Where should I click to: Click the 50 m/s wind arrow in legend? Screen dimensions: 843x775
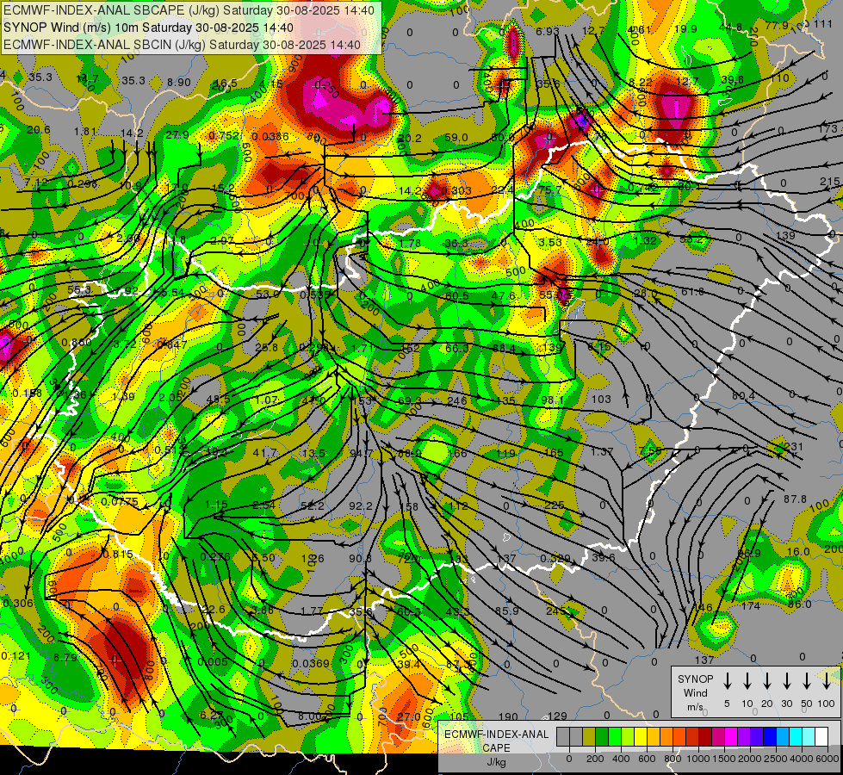coord(807,681)
